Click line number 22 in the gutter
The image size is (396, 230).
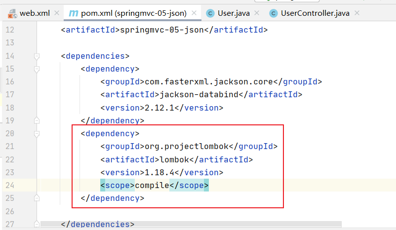point(10,159)
